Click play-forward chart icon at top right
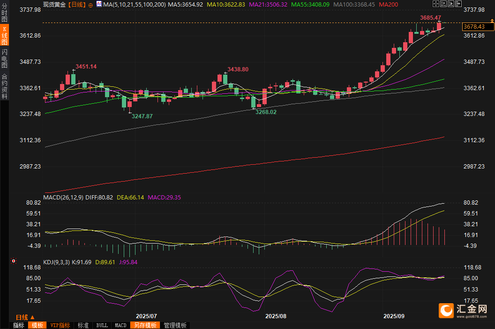This screenshot has height=329, width=495. tap(451, 4)
